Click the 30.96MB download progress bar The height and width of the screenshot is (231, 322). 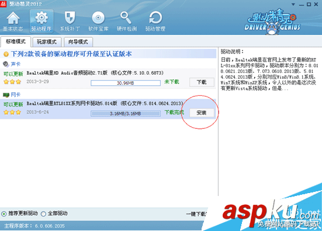coord(126,83)
